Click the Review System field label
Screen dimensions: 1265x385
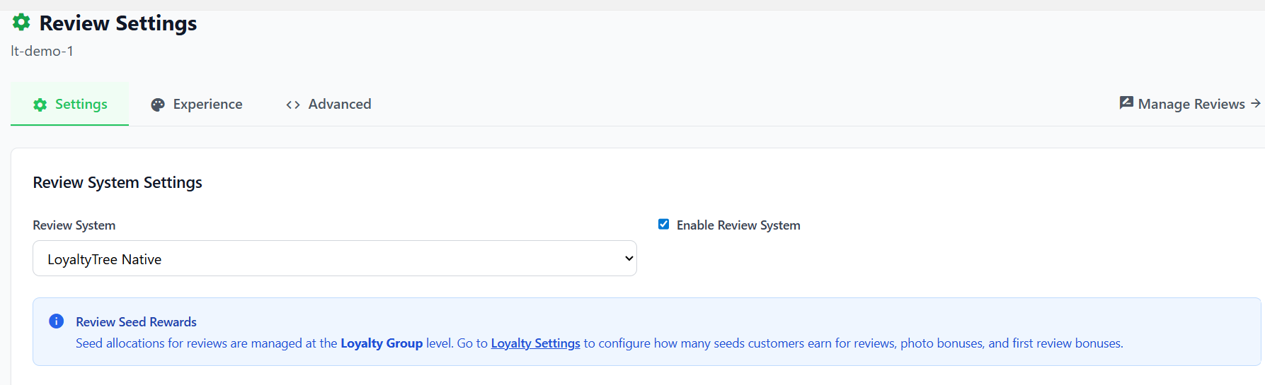pyautogui.click(x=74, y=225)
